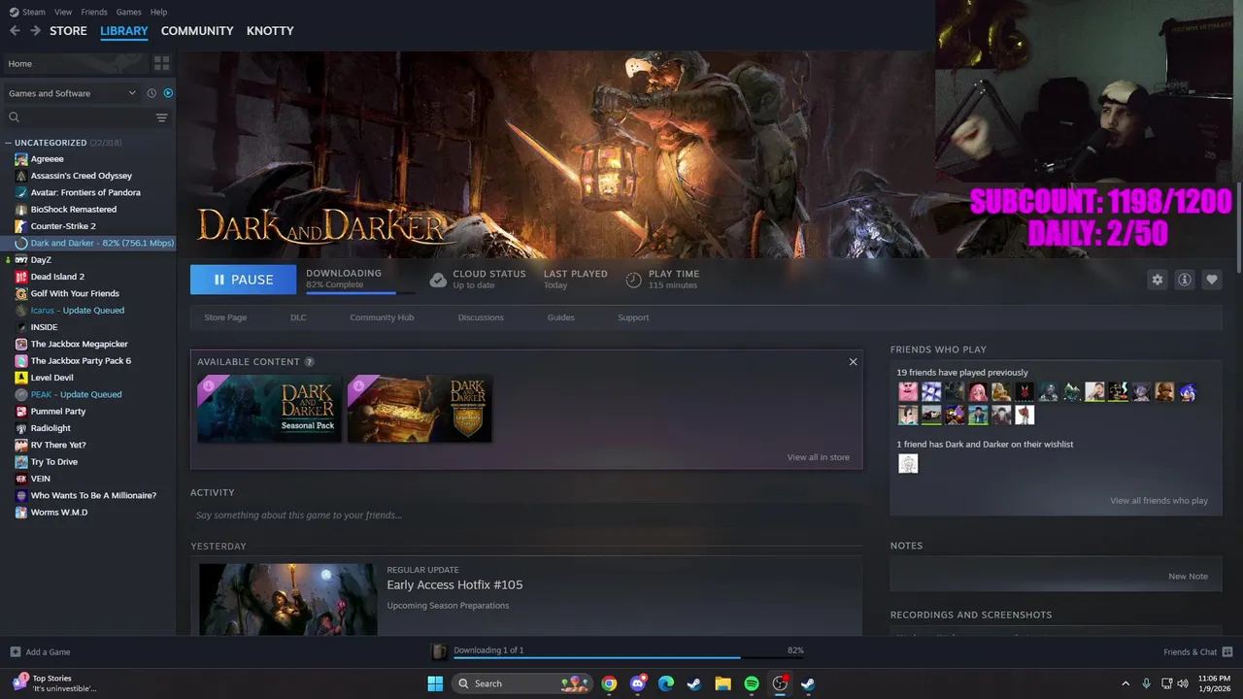The height and width of the screenshot is (699, 1243).
Task: Click View all friends who play
Action: 1159,501
